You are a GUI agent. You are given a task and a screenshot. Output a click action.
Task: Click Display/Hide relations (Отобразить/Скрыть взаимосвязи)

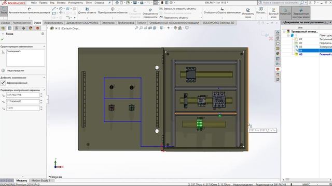pyautogui.click(x=222, y=10)
